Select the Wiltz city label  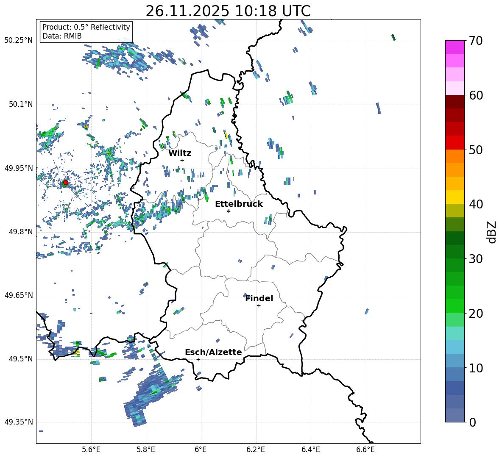pyautogui.click(x=180, y=153)
